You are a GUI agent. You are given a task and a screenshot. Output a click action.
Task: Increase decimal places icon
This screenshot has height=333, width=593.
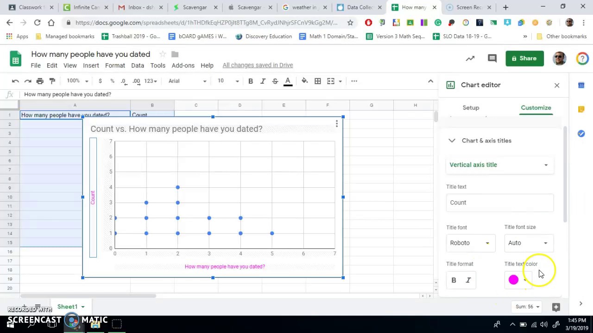click(136, 81)
